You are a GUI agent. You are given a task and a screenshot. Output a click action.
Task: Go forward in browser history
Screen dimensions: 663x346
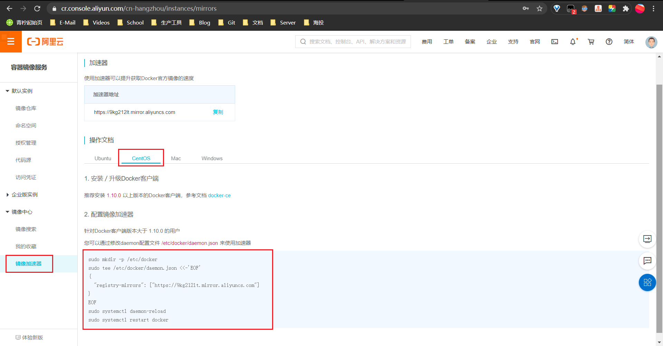tap(23, 8)
